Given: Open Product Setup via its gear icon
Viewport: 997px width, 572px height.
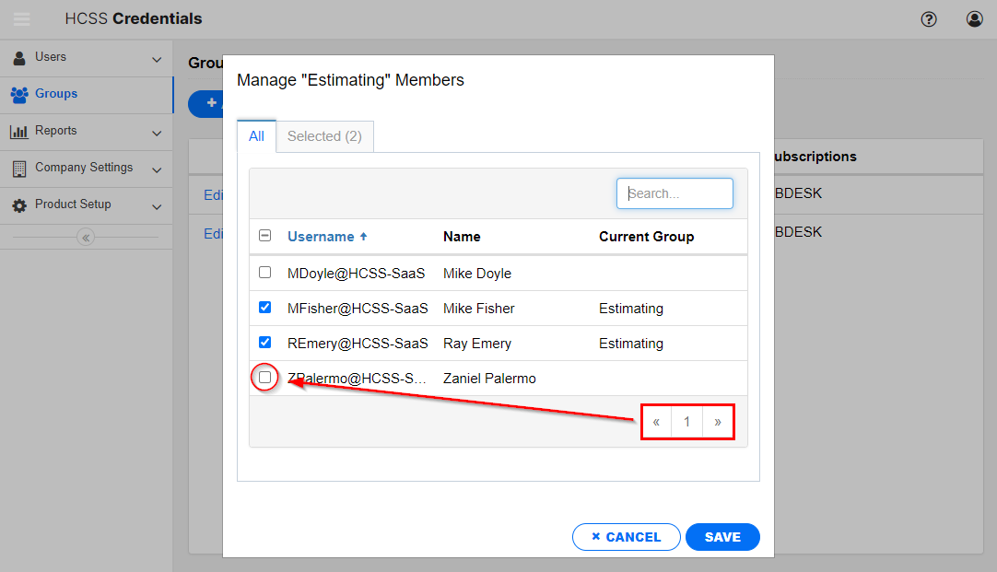Looking at the screenshot, I should (x=20, y=204).
